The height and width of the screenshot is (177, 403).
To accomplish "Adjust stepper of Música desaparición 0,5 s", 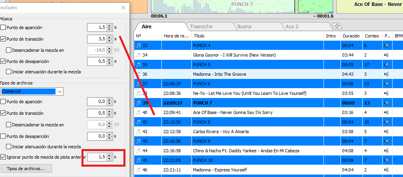I will coord(109,61).
